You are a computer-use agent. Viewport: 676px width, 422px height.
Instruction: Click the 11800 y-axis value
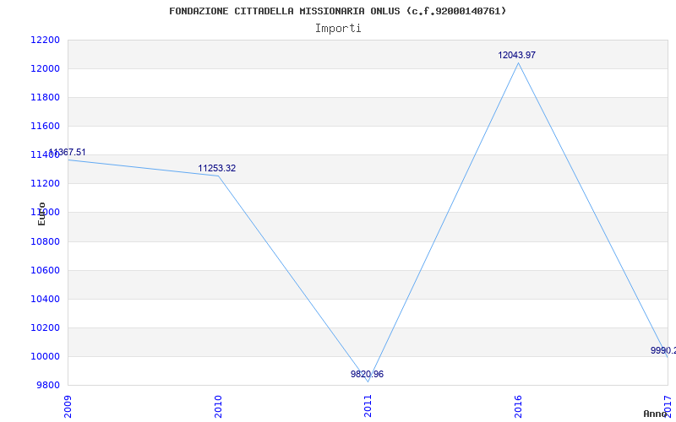pos(45,97)
